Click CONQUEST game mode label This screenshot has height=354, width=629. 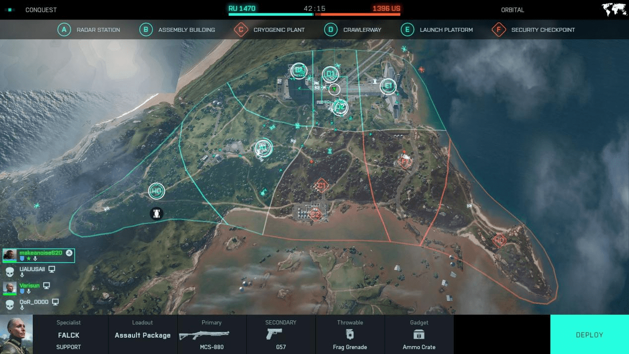pyautogui.click(x=41, y=10)
